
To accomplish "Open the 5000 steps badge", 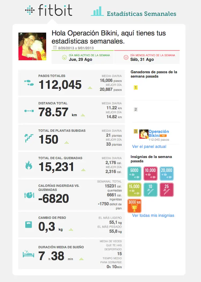I will pyautogui.click(x=134, y=173).
